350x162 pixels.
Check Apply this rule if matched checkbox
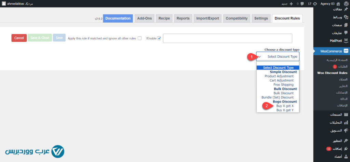[x=139, y=38]
